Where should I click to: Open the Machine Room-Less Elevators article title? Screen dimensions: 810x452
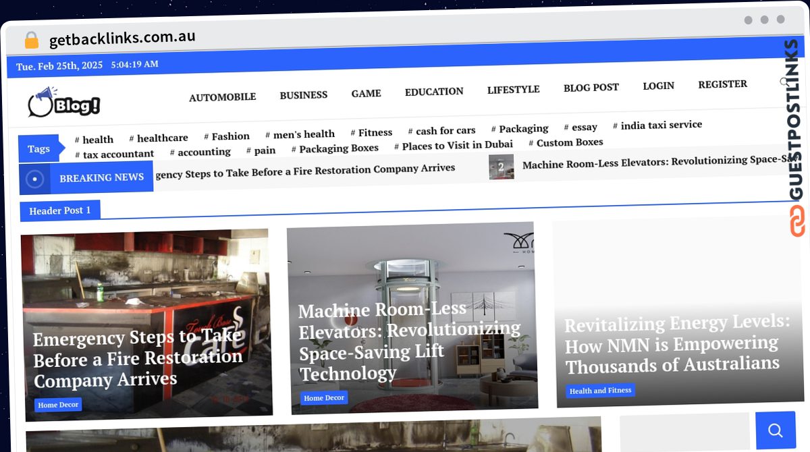click(x=410, y=341)
